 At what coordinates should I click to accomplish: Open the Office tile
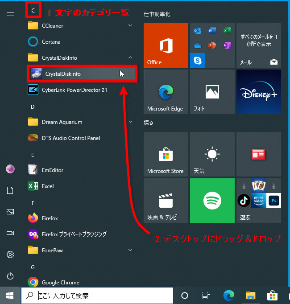click(x=166, y=45)
